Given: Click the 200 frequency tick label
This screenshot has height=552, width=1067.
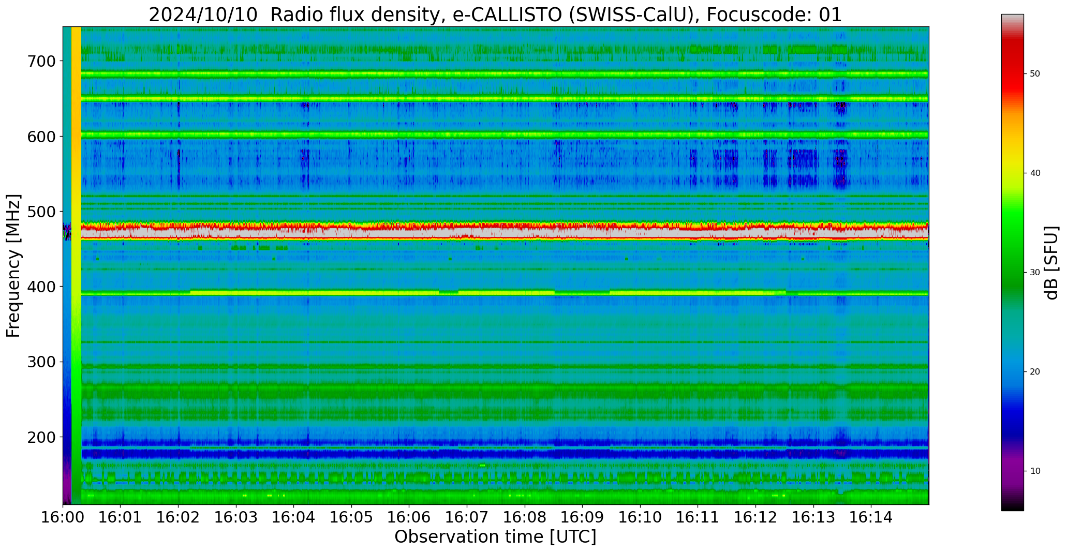Looking at the screenshot, I should (x=41, y=437).
